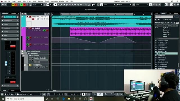Screen dimensions: 180x101
Task: Select the Object Selection arrow tool
Action: point(55,5)
